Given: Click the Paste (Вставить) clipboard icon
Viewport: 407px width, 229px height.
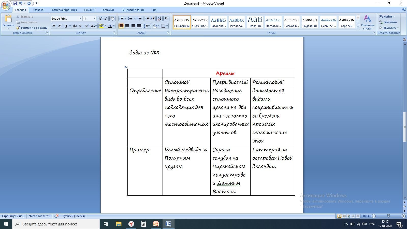Looking at the screenshot, I should (x=8, y=19).
